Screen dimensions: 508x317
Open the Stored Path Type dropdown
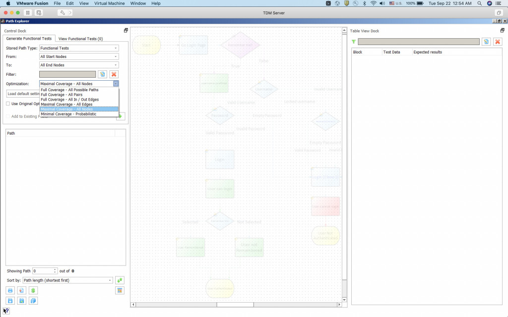click(79, 48)
